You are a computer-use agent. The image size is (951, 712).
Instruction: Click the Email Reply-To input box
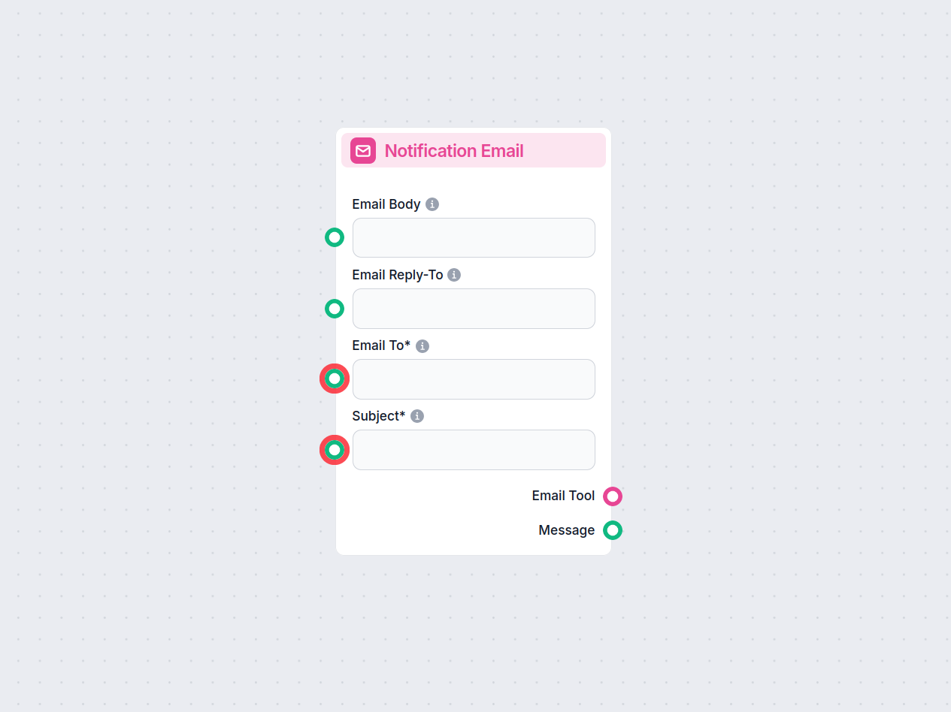474,308
